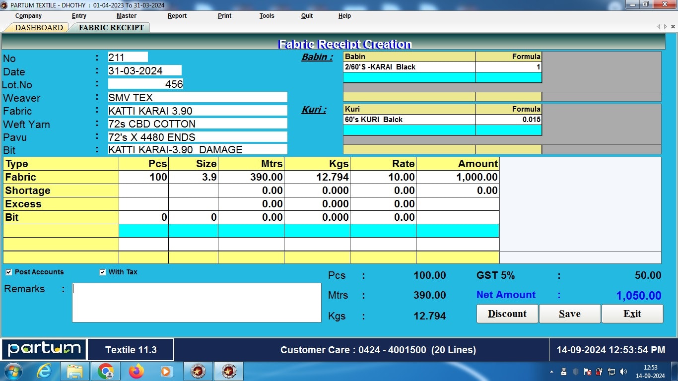This screenshot has width=678, height=381.
Task: Open Windows Explorer from the taskbar
Action: (75, 371)
